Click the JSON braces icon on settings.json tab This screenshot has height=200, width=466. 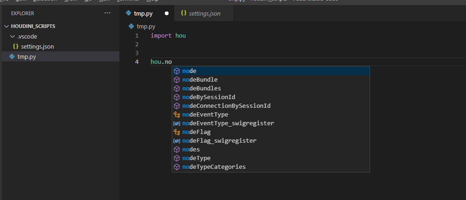pos(184,13)
